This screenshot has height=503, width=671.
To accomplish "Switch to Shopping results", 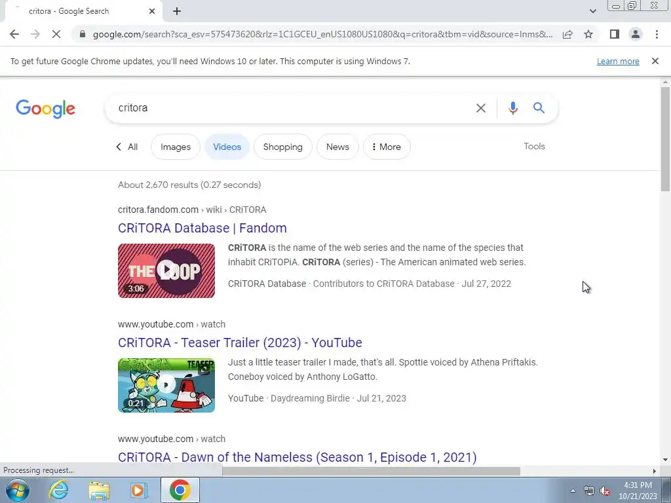I will tap(283, 147).
